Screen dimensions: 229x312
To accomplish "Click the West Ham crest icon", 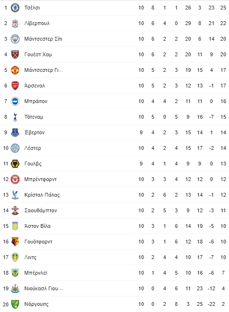I will [x=15, y=54].
